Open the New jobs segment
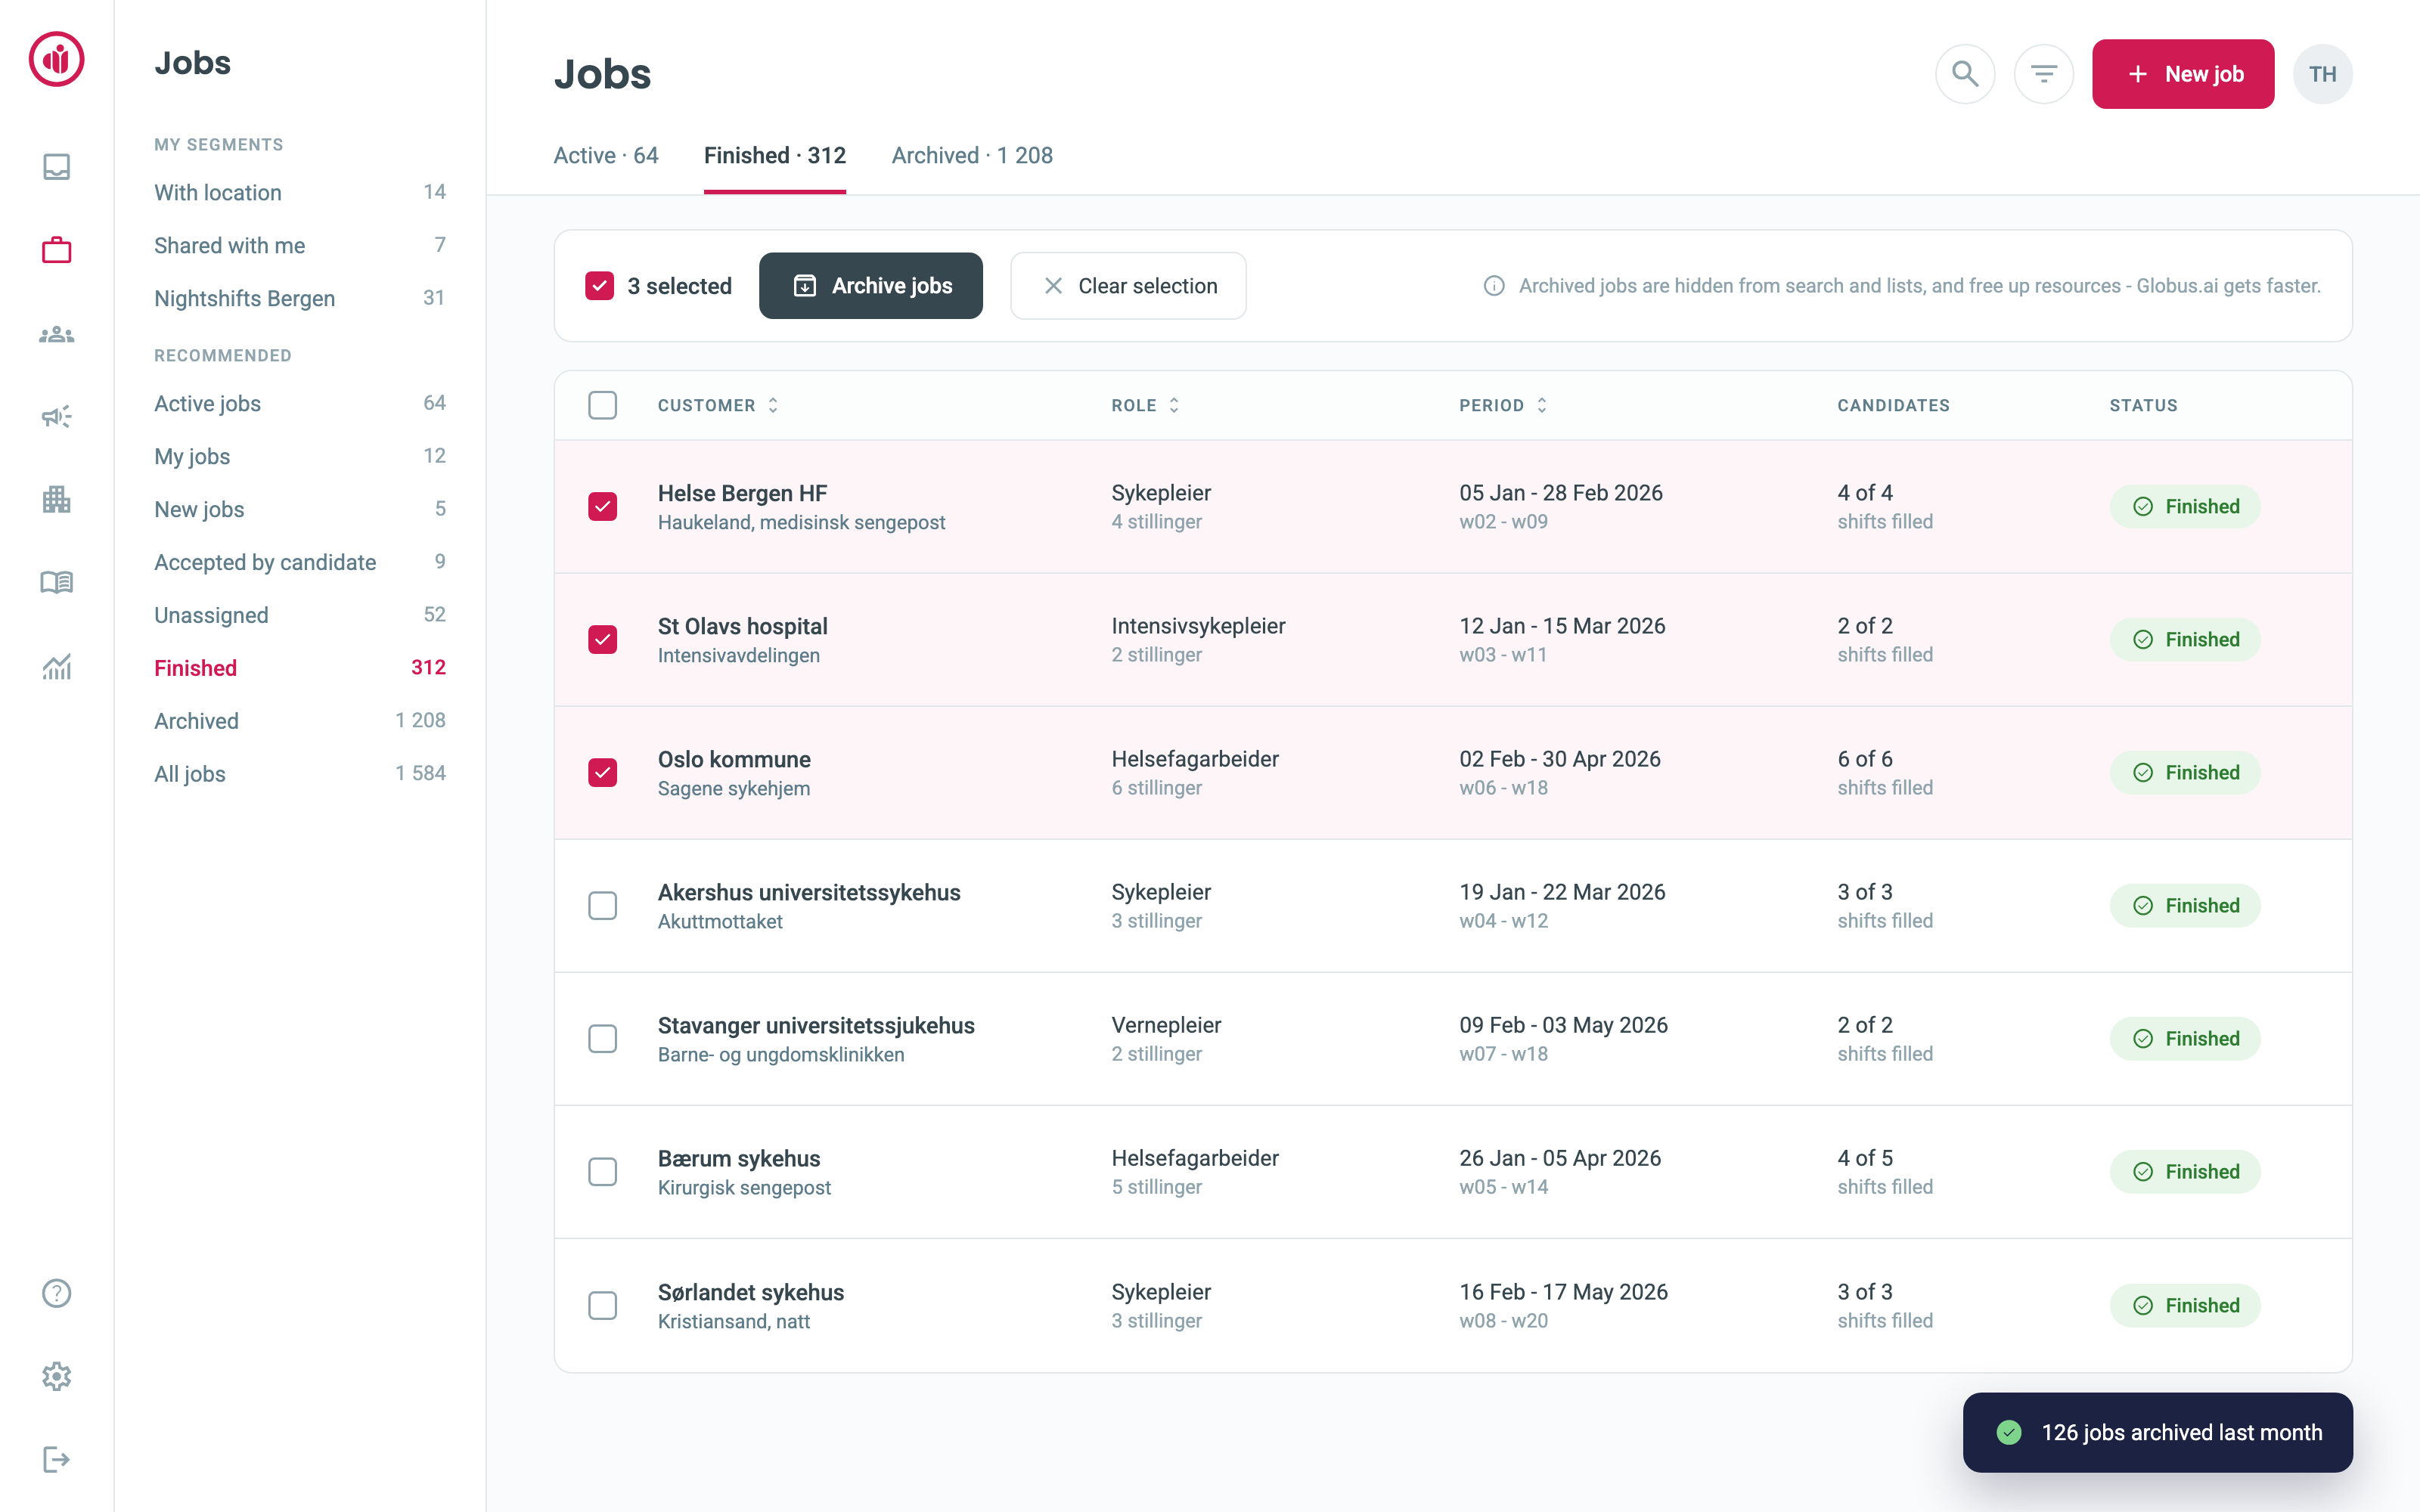 [x=299, y=509]
